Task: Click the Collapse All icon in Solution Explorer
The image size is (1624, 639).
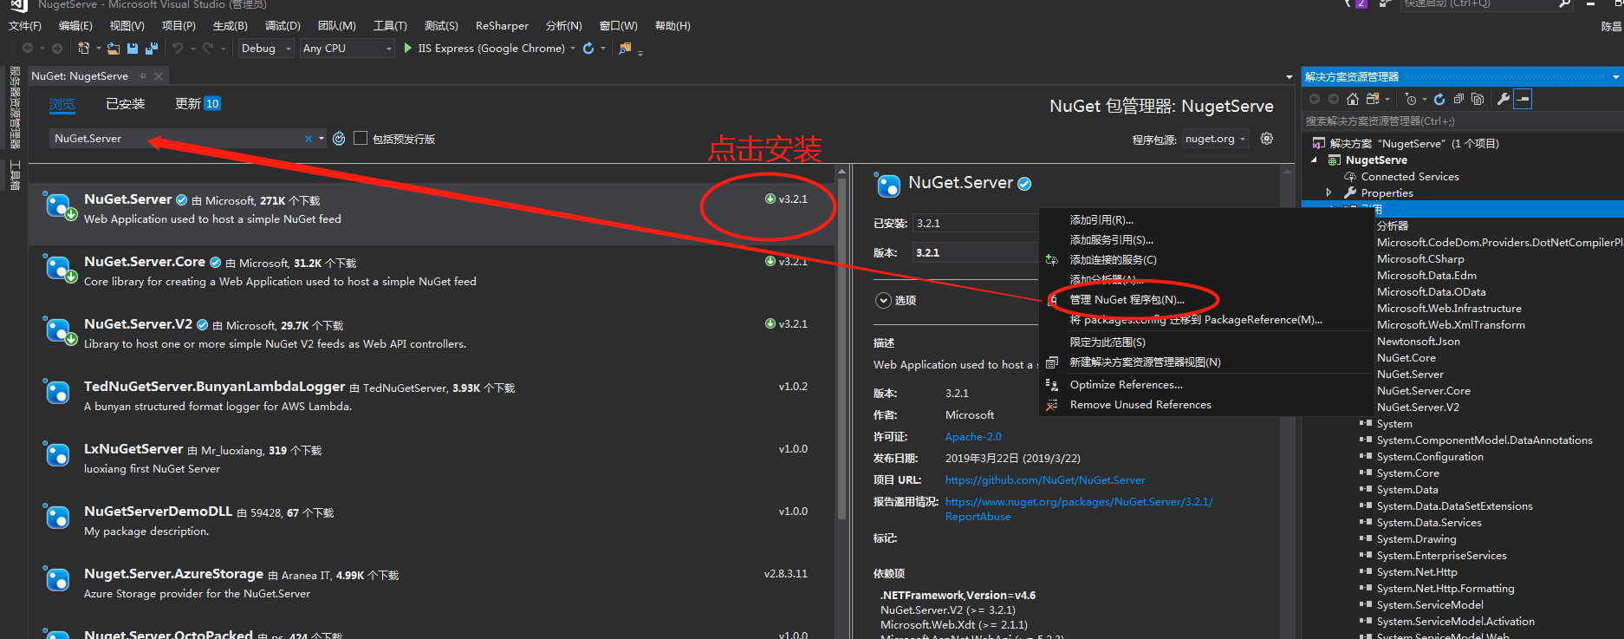Action: pos(1458,99)
